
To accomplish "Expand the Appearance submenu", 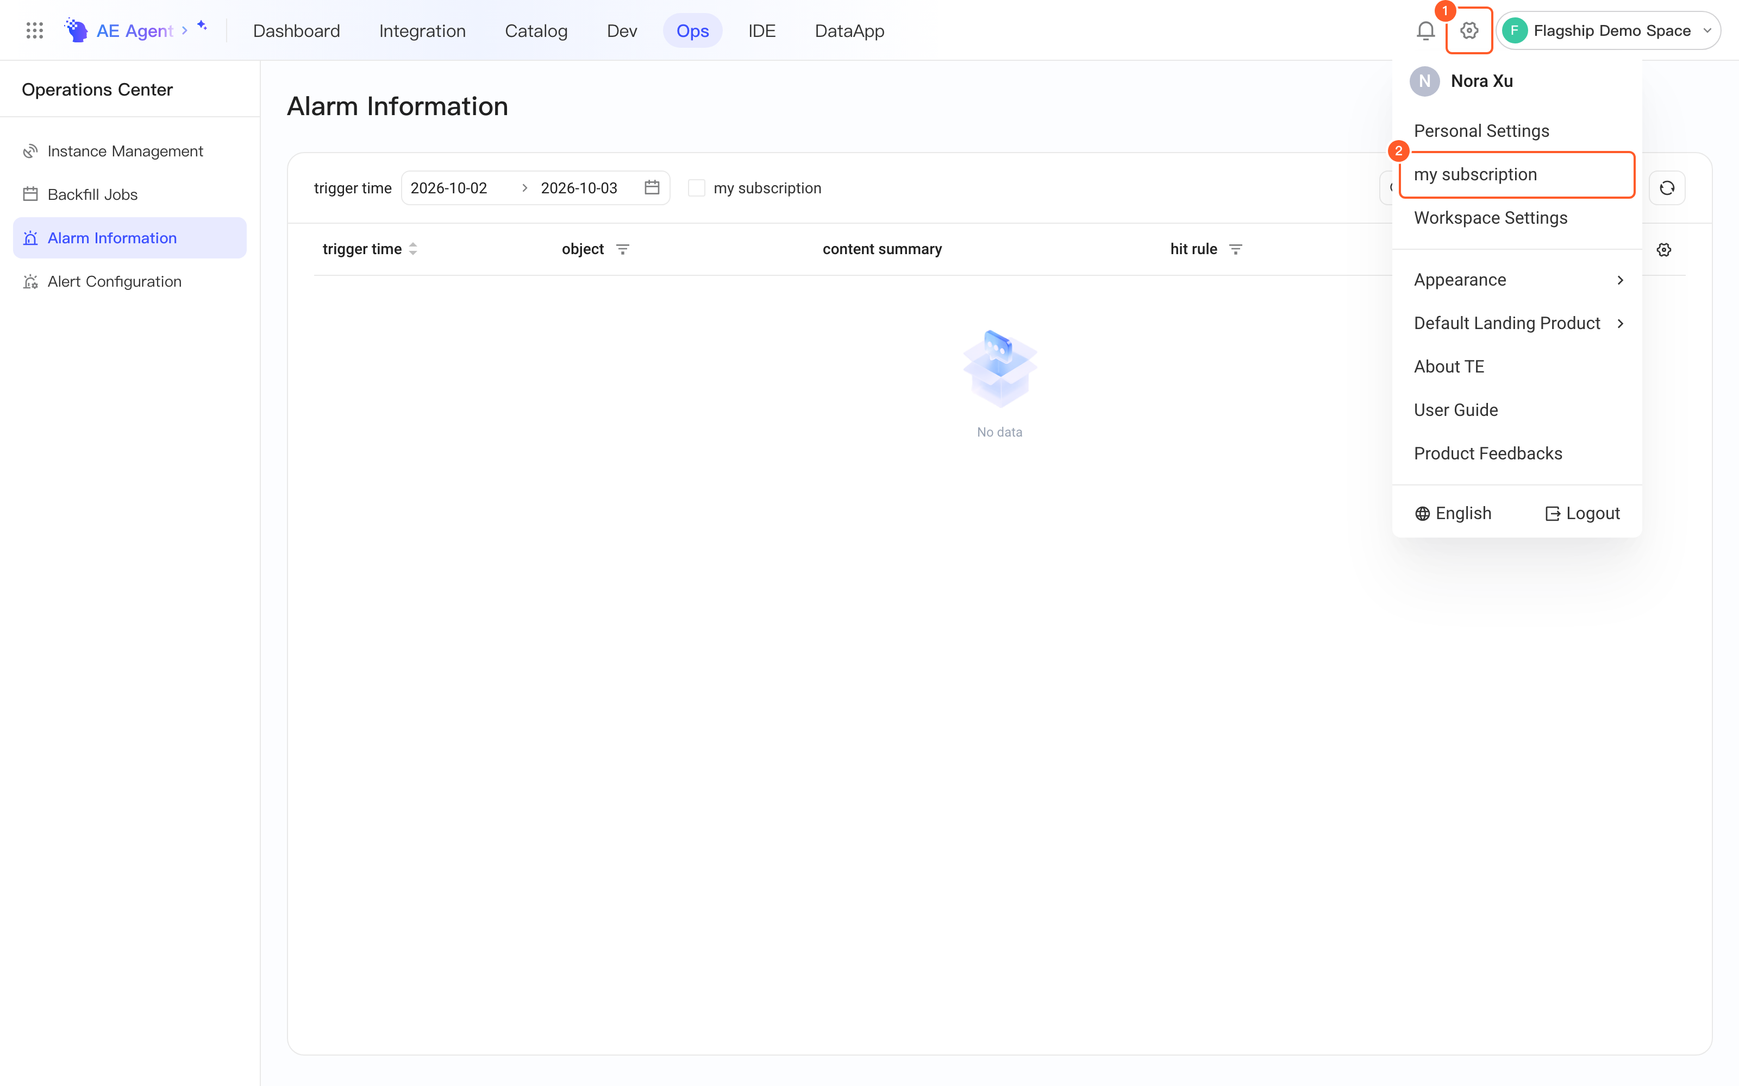I will [x=1518, y=280].
